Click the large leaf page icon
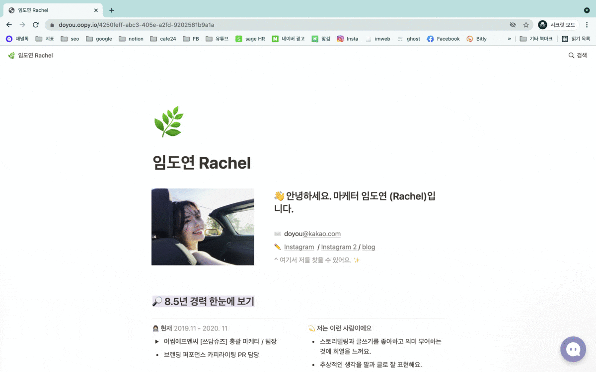The height and width of the screenshot is (372, 596). coord(169,122)
